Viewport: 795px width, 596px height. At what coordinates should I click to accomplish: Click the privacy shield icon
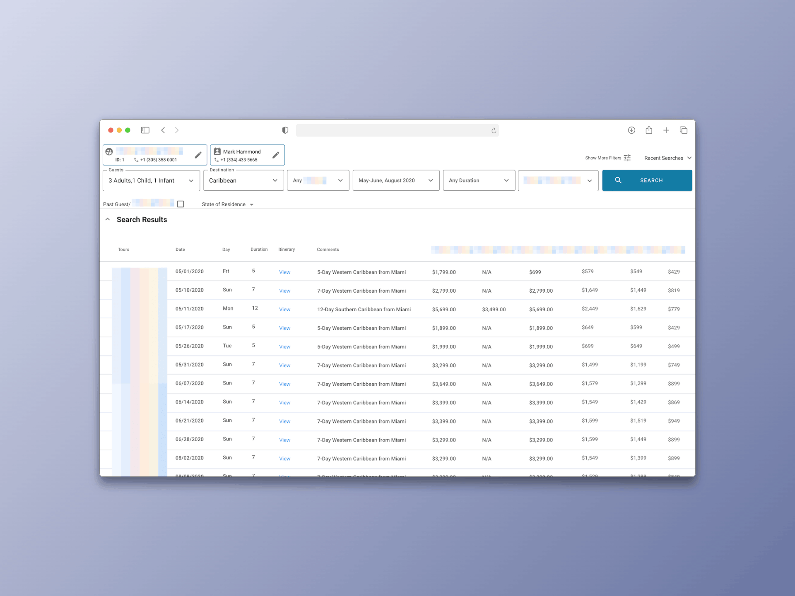tap(285, 130)
